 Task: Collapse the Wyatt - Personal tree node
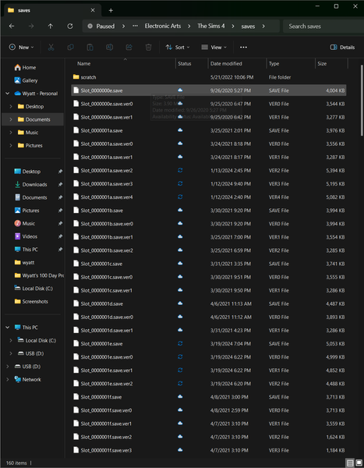(8, 94)
